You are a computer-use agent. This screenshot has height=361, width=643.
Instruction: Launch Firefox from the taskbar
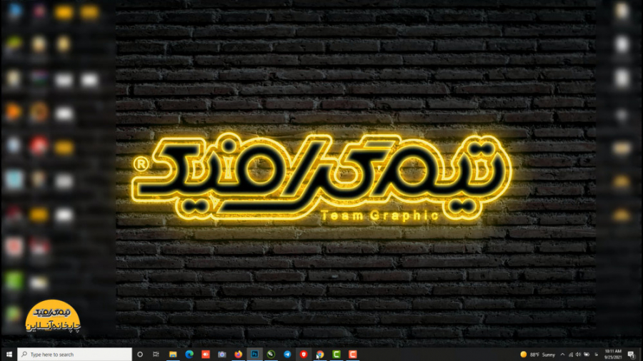(x=238, y=355)
